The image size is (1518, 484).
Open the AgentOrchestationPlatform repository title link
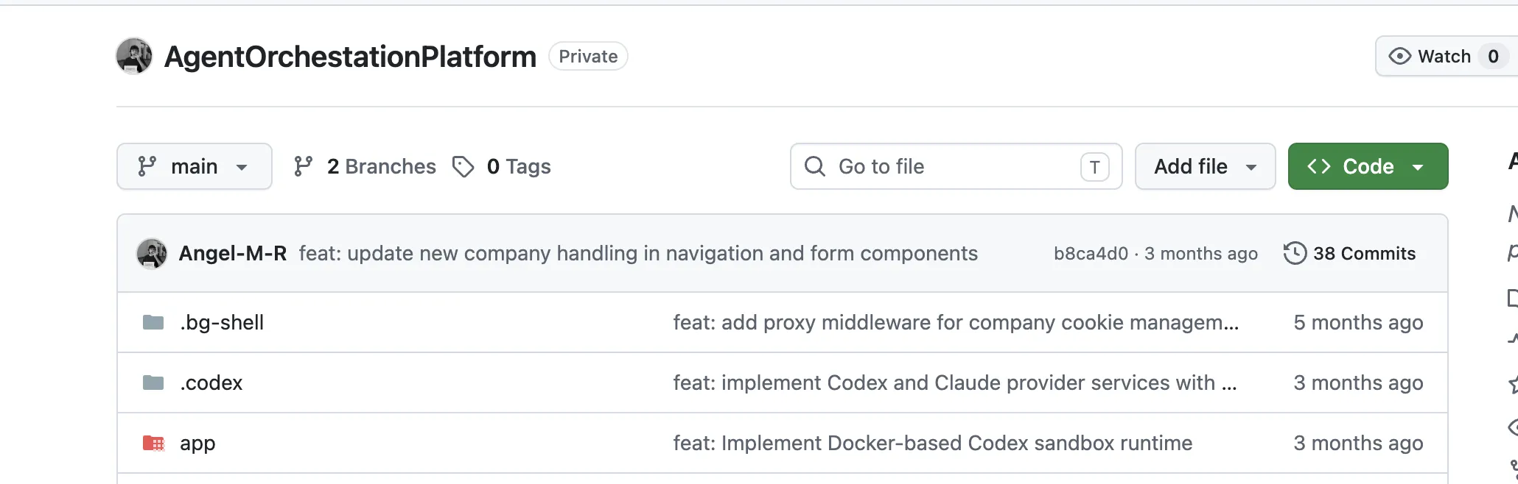pyautogui.click(x=350, y=57)
